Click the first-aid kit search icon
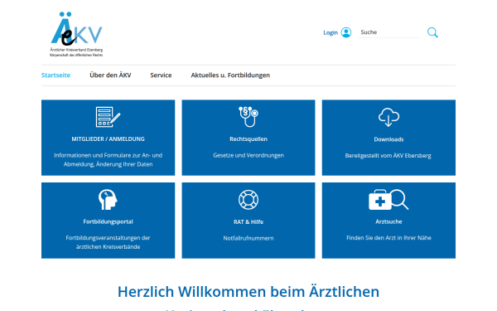Image resolution: width=497 pixels, height=311 pixels. (388, 200)
